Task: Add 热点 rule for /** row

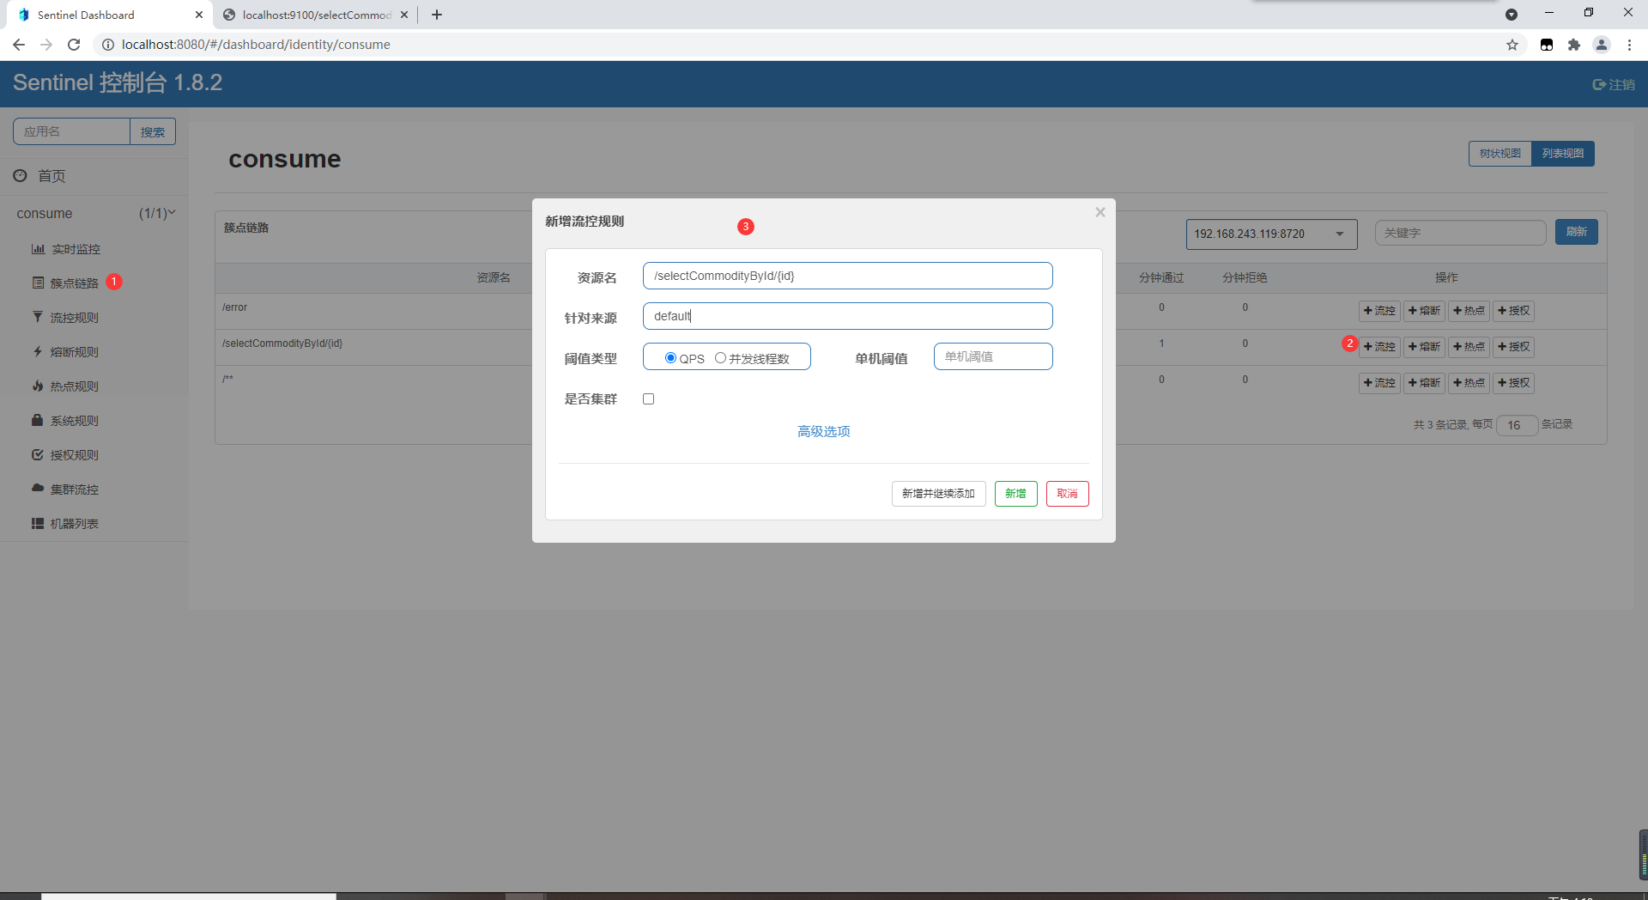Action: coord(1469,383)
